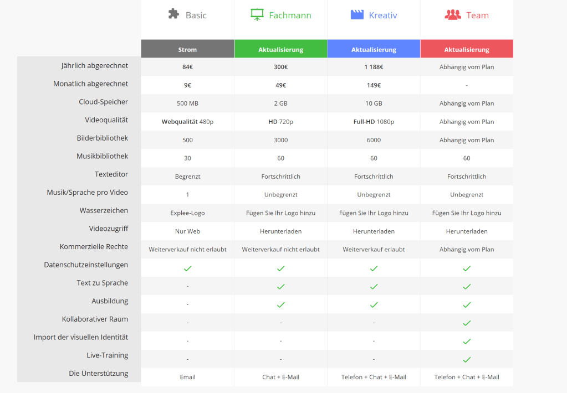Click the Jährlich abgerechnet row label
Image resolution: width=567 pixels, height=393 pixels.
tap(94, 66)
